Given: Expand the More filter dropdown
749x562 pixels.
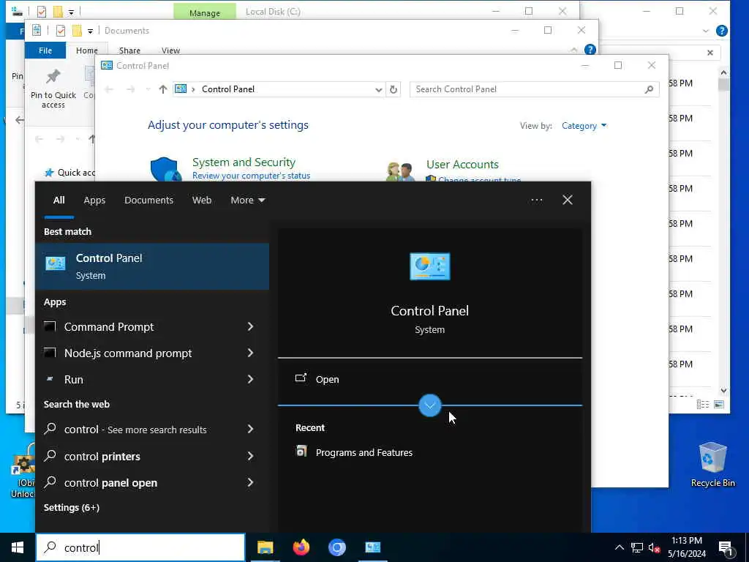Looking at the screenshot, I should [x=247, y=201].
